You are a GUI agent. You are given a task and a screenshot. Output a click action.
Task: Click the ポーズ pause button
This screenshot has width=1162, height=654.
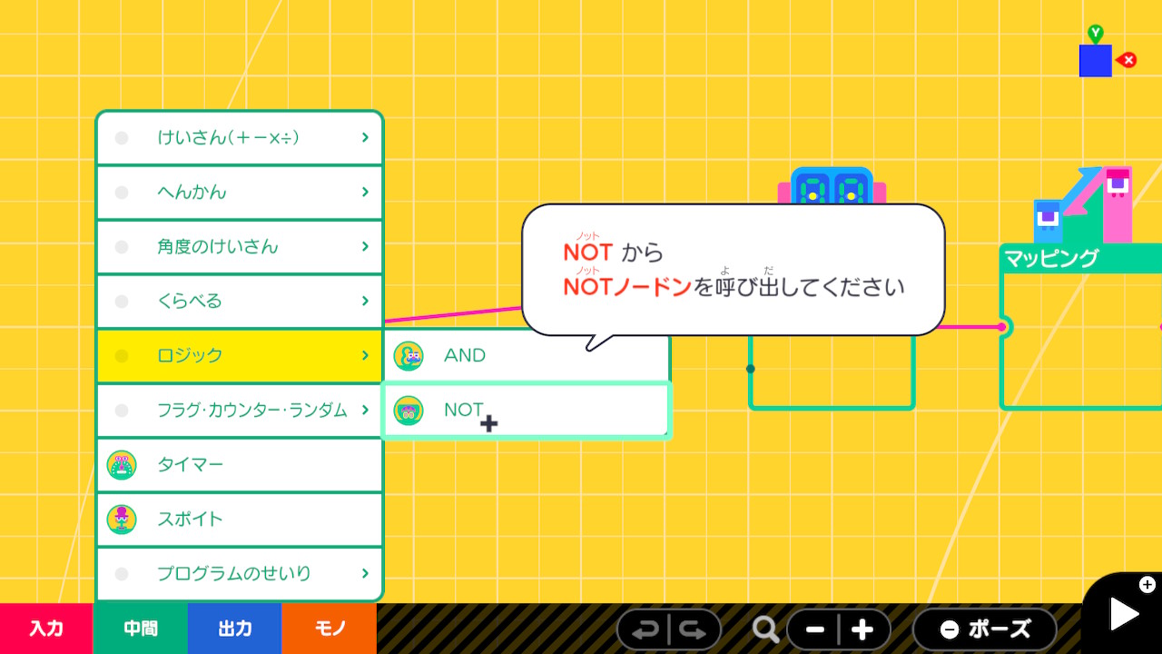[x=985, y=629]
